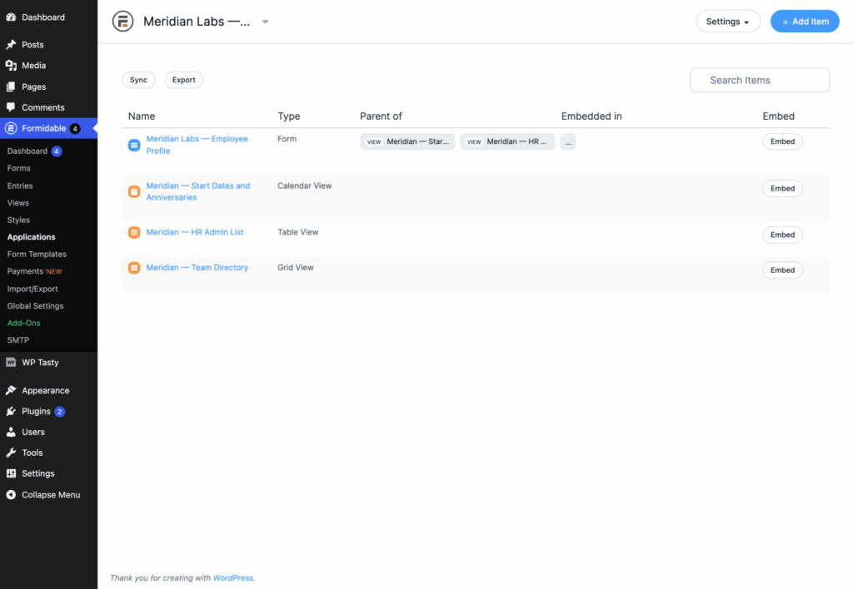Open the SMTP submenu item
This screenshot has height=589, width=853.
(18, 340)
